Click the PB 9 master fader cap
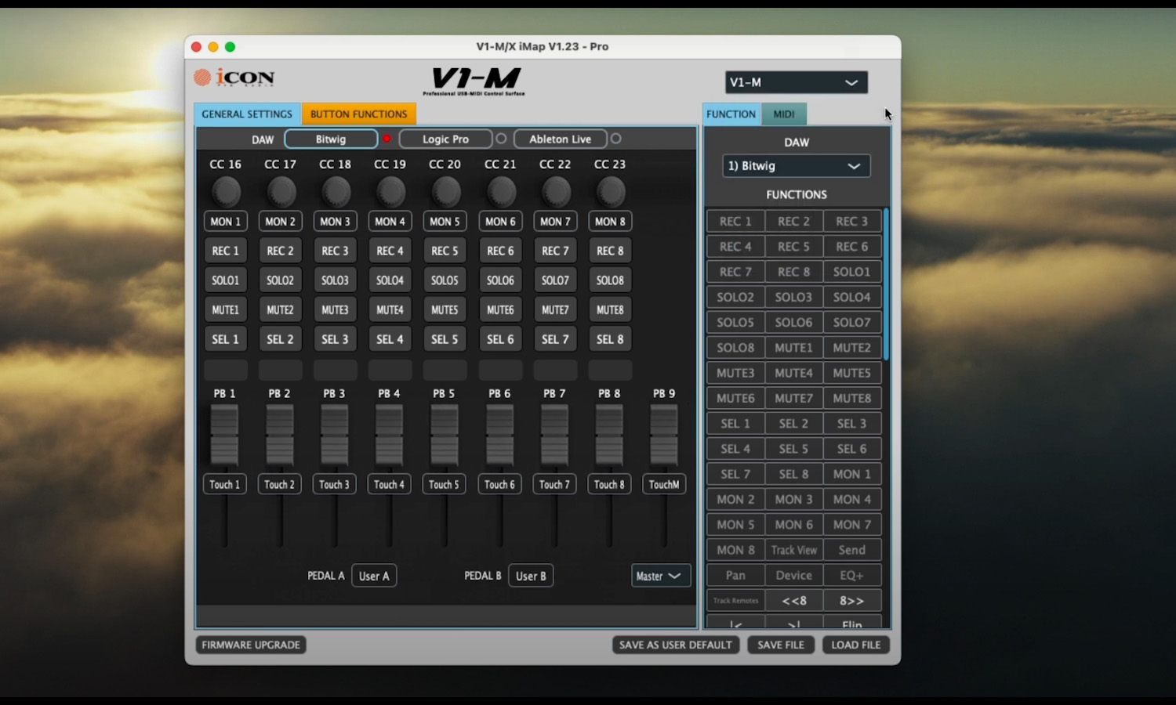Viewport: 1176px width, 705px height. 664,436
